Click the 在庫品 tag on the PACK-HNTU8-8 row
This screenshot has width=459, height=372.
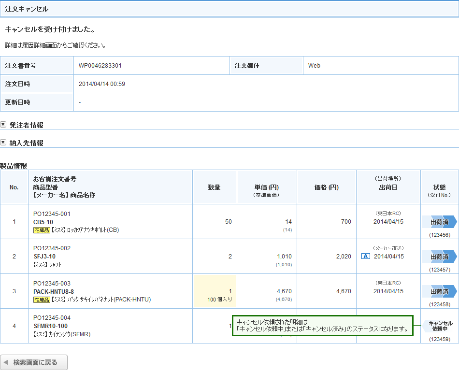(x=42, y=300)
